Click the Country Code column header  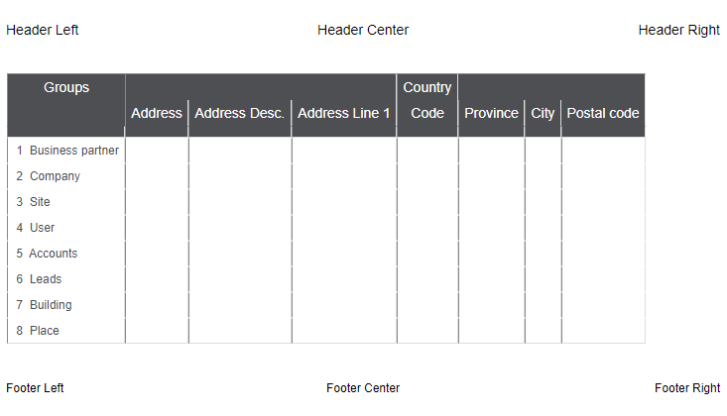(x=427, y=101)
